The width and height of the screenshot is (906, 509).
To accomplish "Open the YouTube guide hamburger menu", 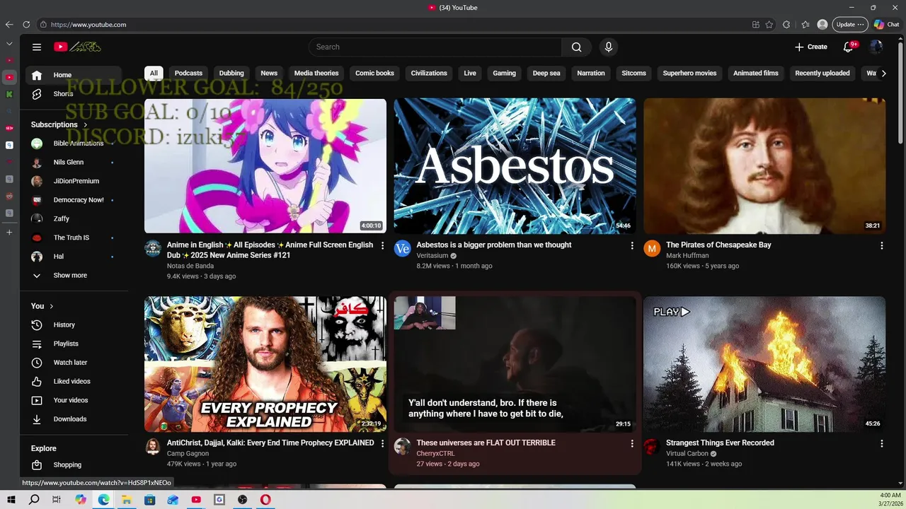I will point(37,47).
